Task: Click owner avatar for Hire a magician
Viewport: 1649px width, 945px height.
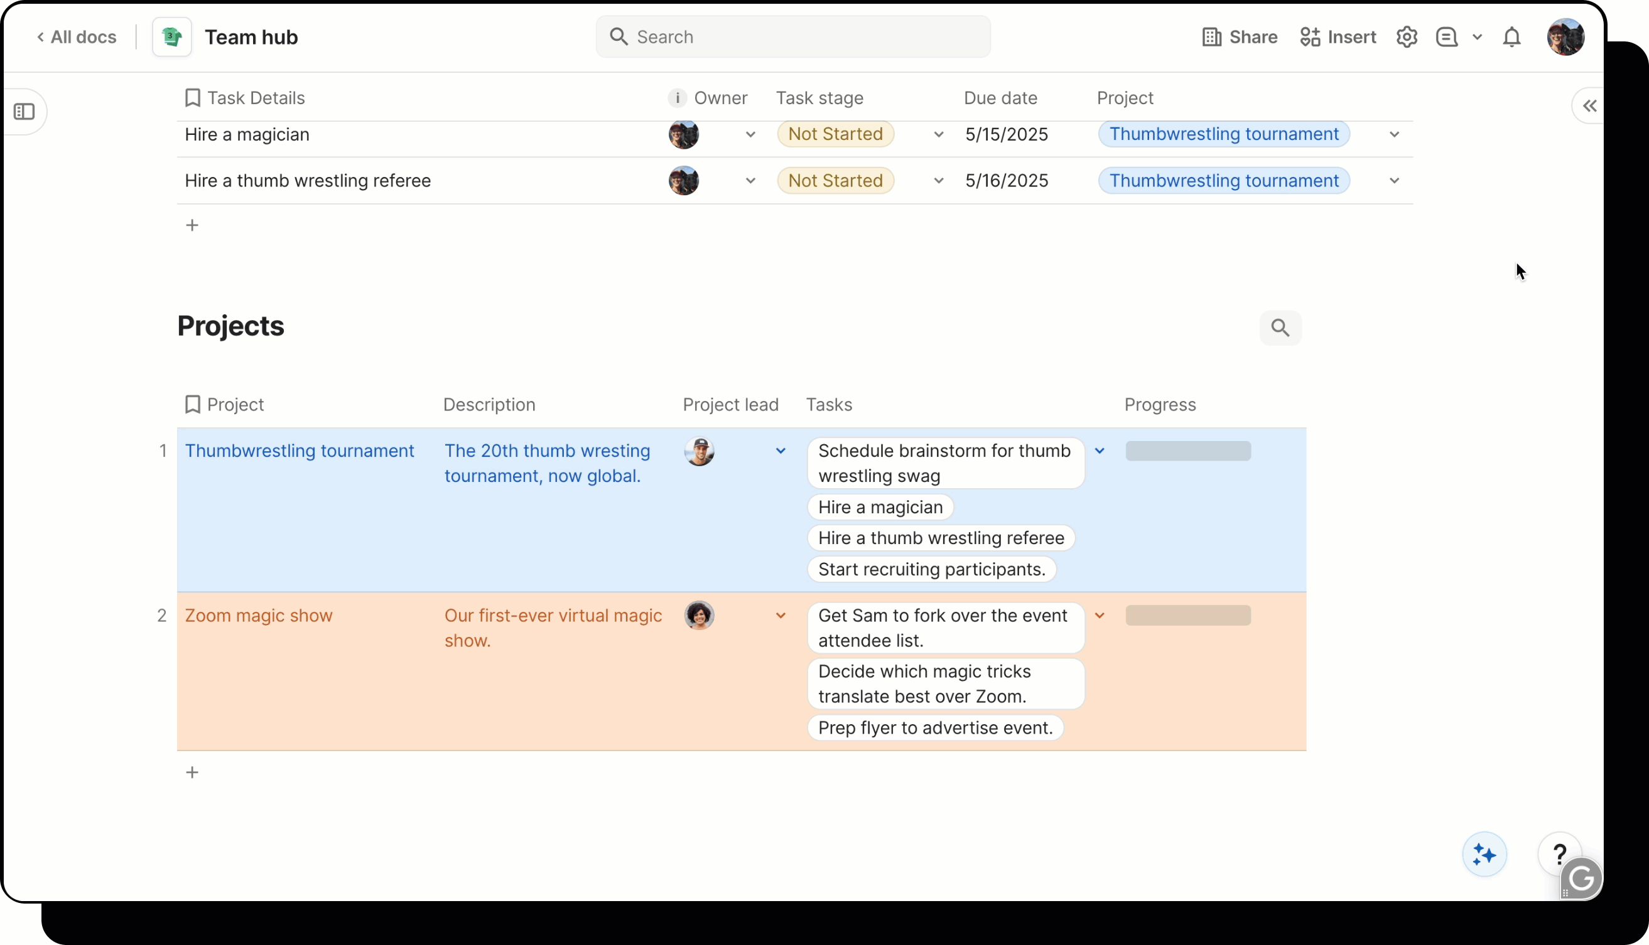Action: point(684,134)
